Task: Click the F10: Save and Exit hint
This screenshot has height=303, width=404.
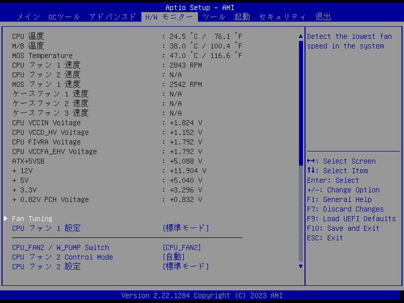Action: tap(343, 228)
